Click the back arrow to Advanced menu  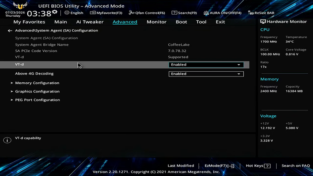(x=10, y=31)
